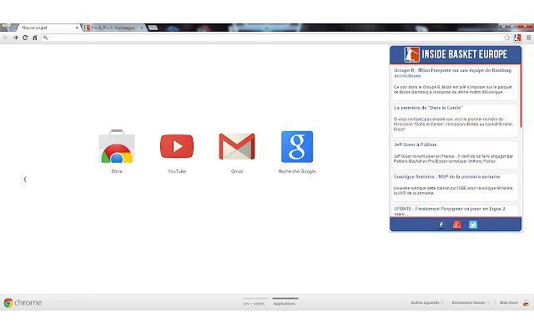Reload the current page
The image size is (534, 334).
pyautogui.click(x=25, y=38)
